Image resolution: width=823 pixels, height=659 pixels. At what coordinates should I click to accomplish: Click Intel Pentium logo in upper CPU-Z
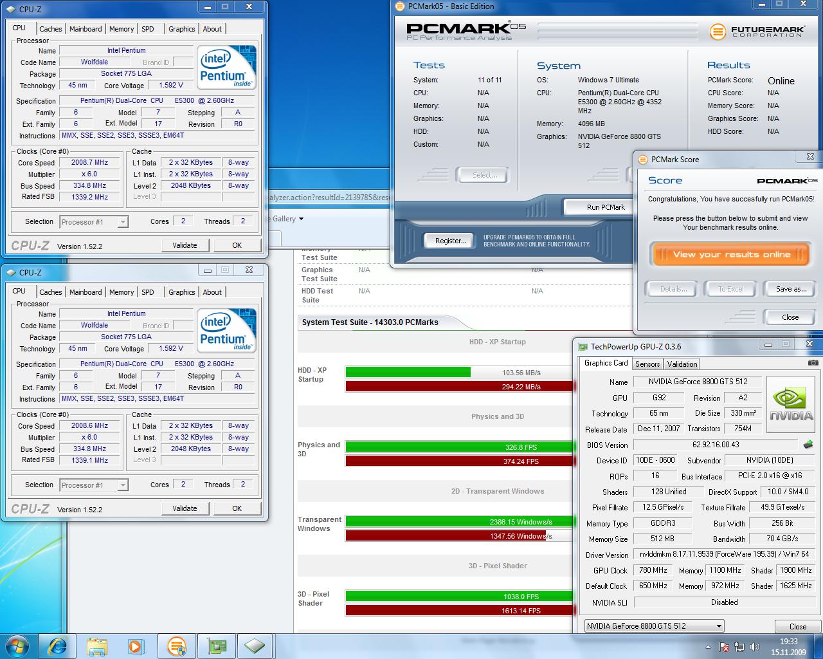(226, 67)
